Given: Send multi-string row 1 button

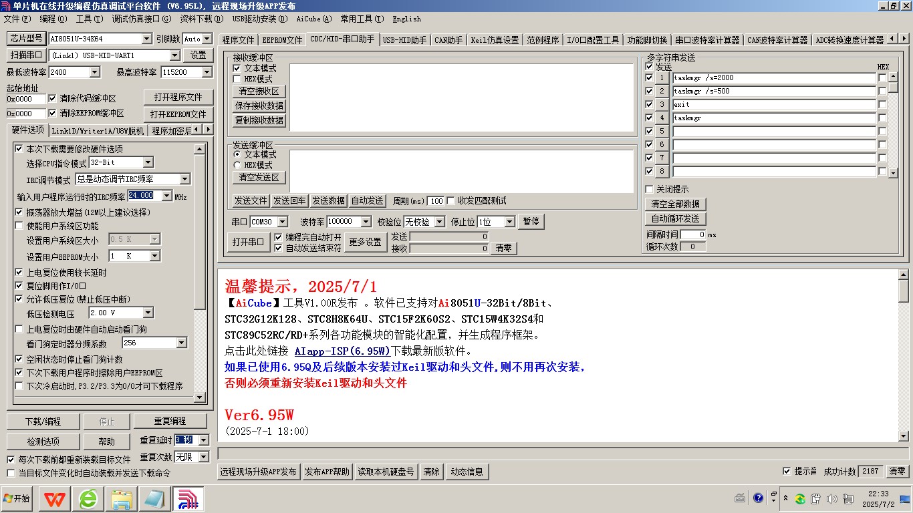Looking at the screenshot, I should click(662, 78).
